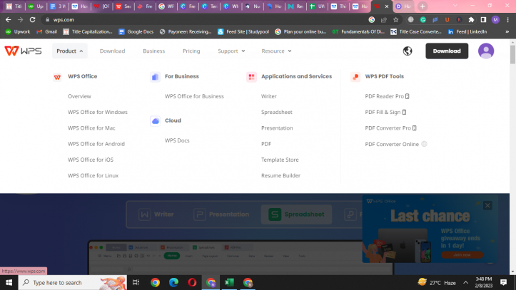
Task: Open the PDF link under Applications
Action: click(x=266, y=144)
